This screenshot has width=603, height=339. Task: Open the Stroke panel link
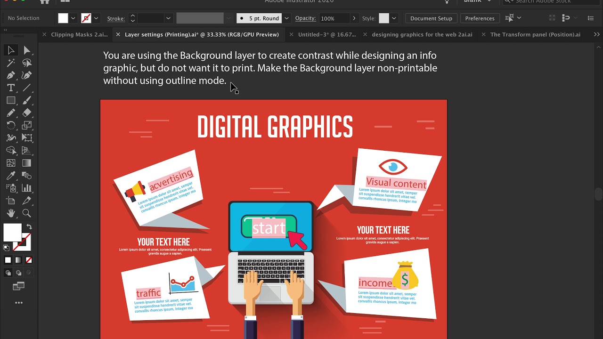point(116,18)
